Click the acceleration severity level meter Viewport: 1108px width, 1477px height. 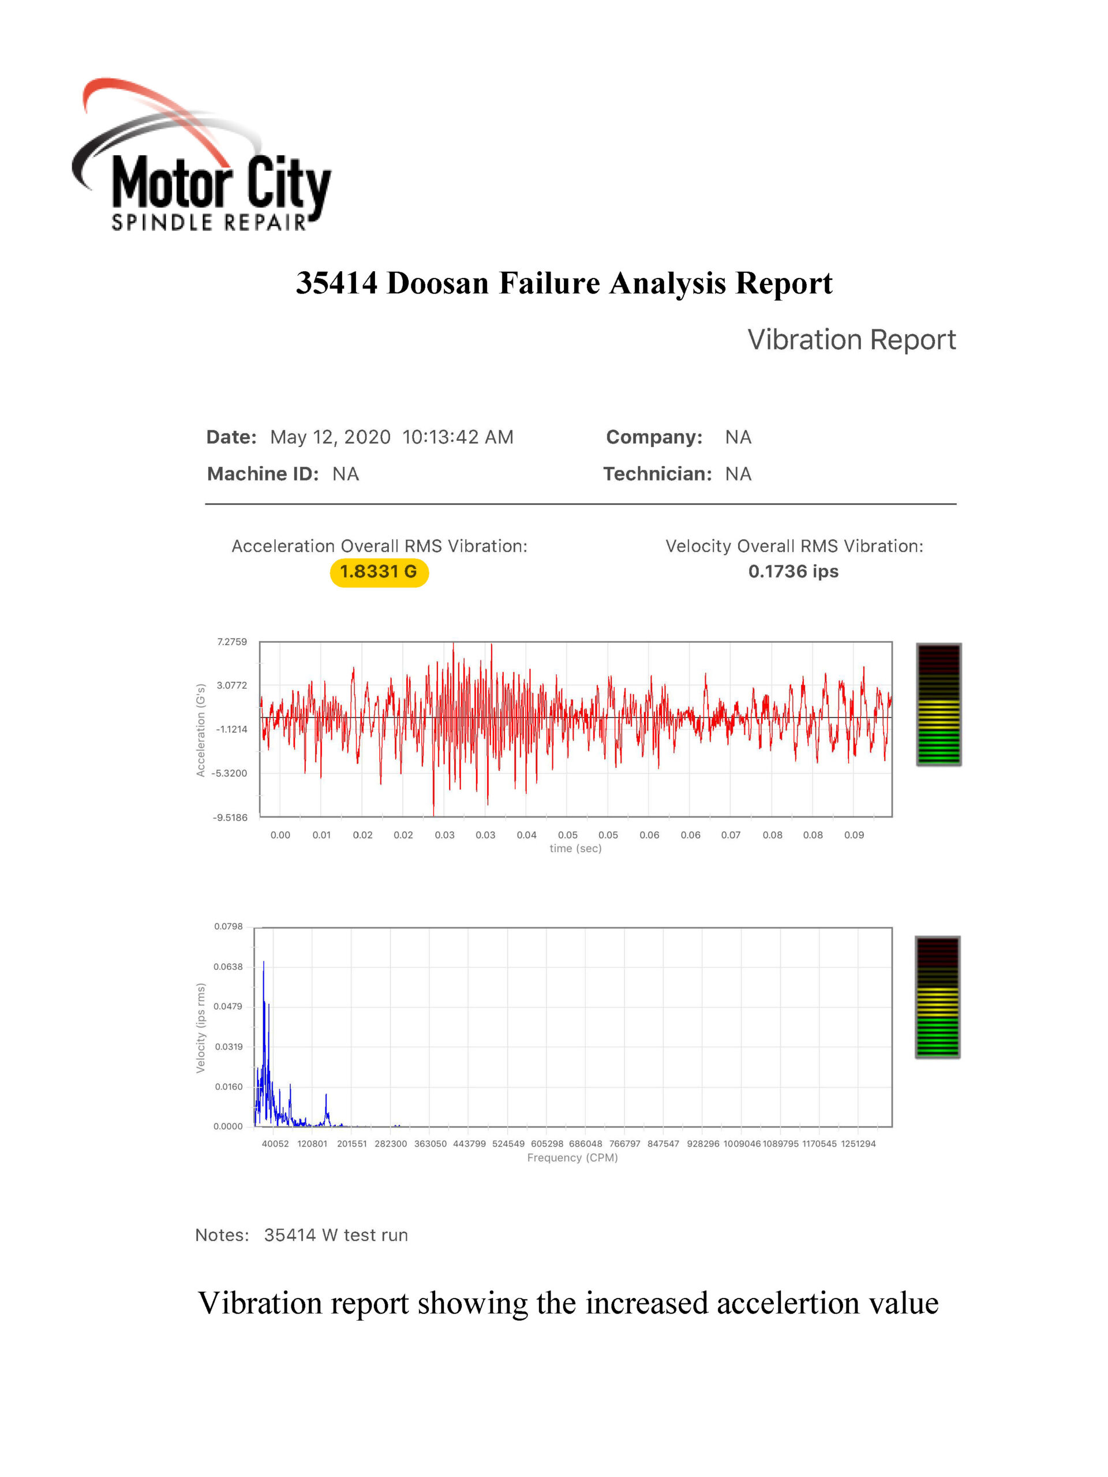click(938, 704)
